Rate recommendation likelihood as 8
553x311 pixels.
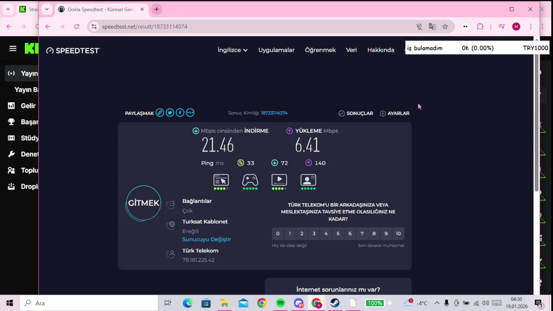(x=374, y=234)
